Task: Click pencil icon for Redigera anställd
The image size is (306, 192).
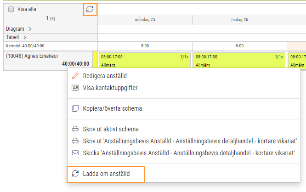Action: pyautogui.click(x=75, y=76)
